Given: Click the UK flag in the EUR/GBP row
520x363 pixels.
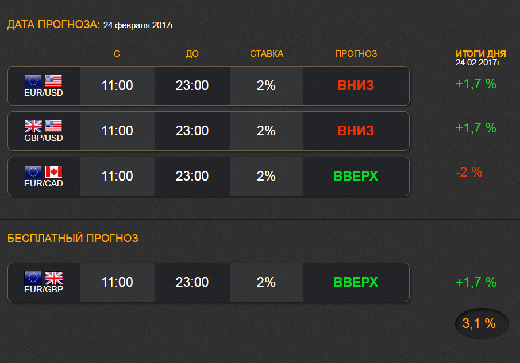Looking at the screenshot, I should [x=53, y=278].
